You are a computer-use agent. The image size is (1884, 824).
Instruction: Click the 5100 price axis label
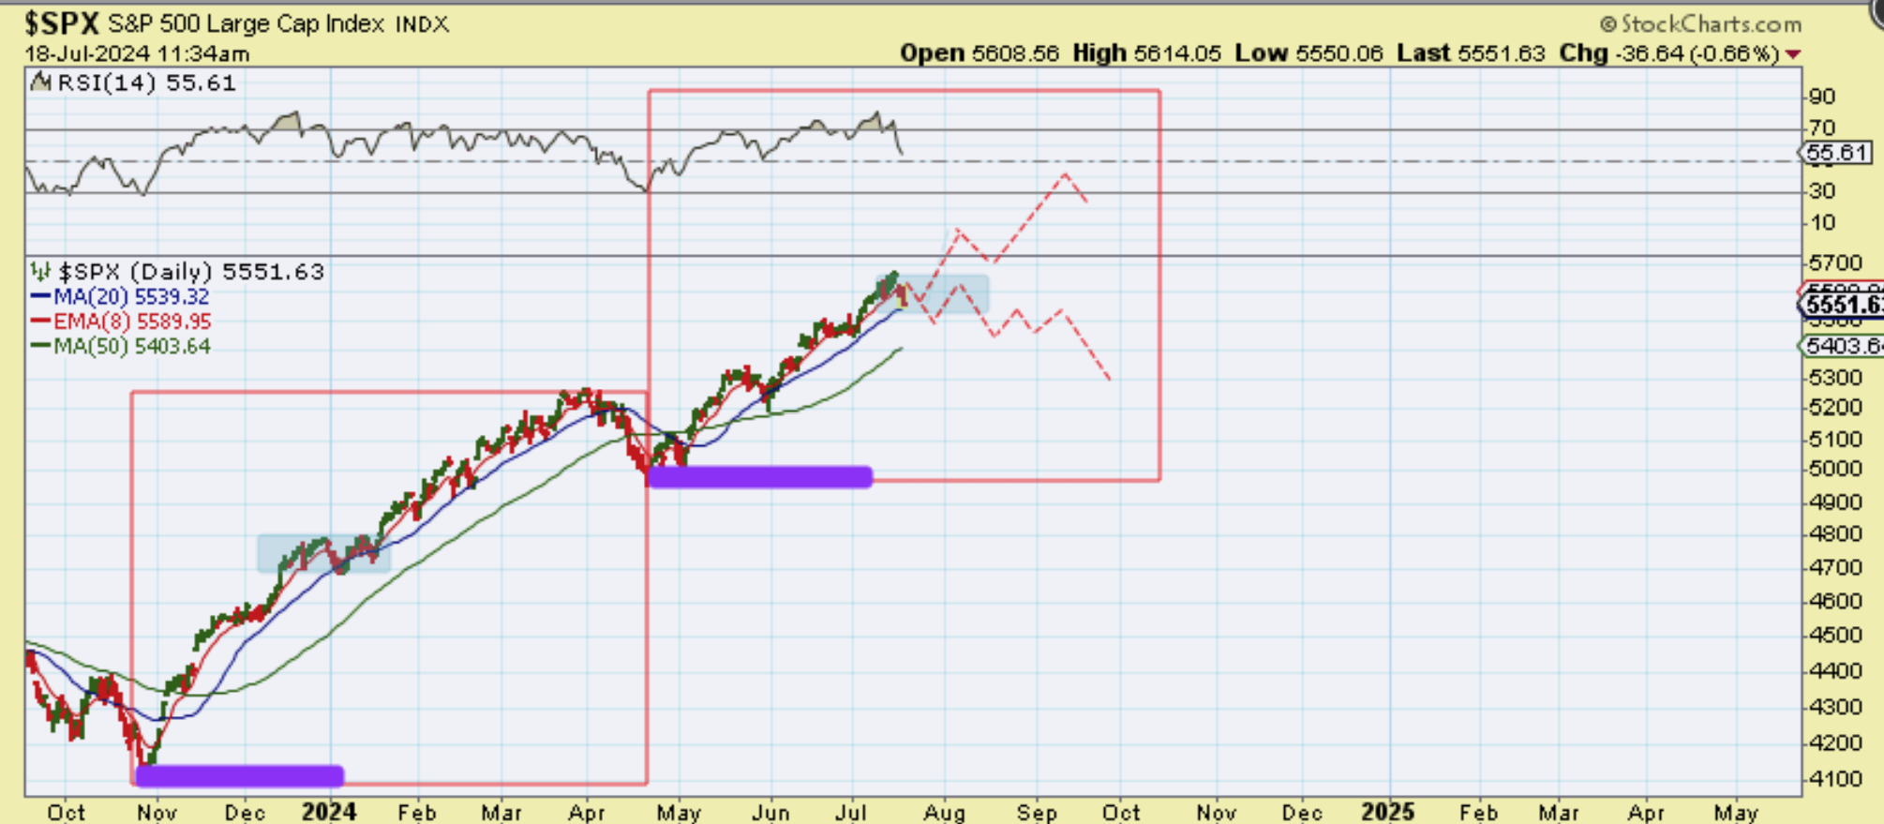tap(1835, 440)
